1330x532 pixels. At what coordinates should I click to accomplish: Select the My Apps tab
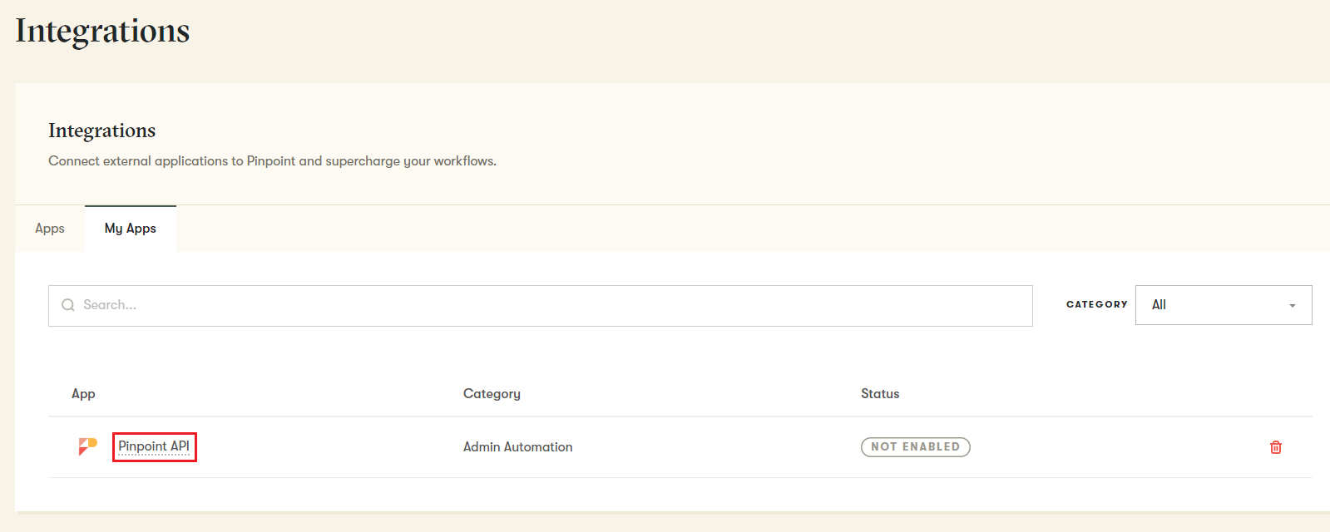(x=131, y=229)
